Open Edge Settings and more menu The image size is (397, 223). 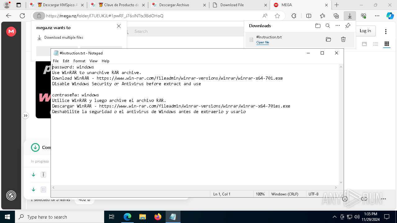point(377,16)
